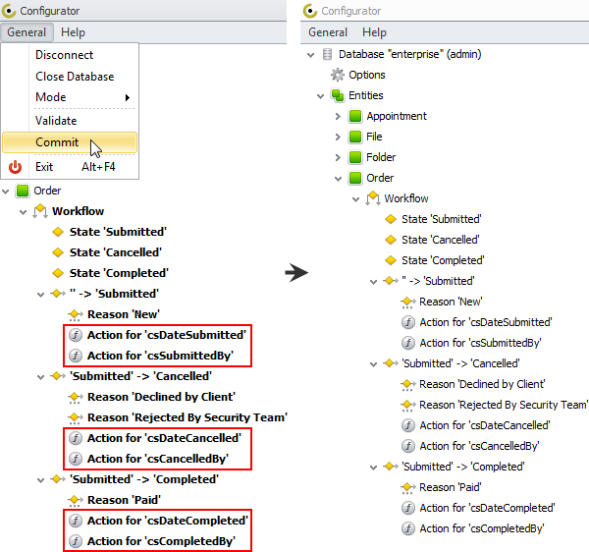
Task: Click the green Folder entity icon
Action: [x=354, y=157]
